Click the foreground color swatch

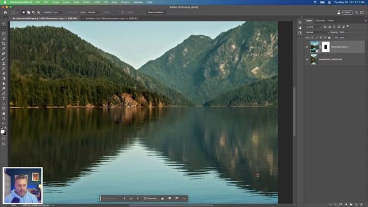tap(2, 132)
